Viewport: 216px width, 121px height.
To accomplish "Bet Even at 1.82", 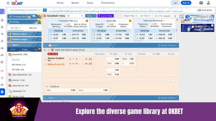I will coord(93,90).
